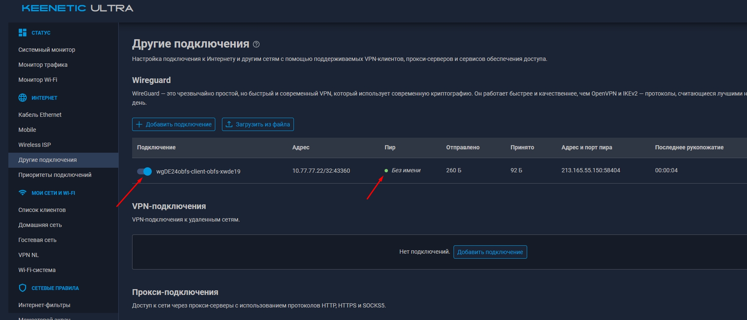Screen dimensions: 747x320
Task: Click the Подключение column header
Action: (x=156, y=147)
